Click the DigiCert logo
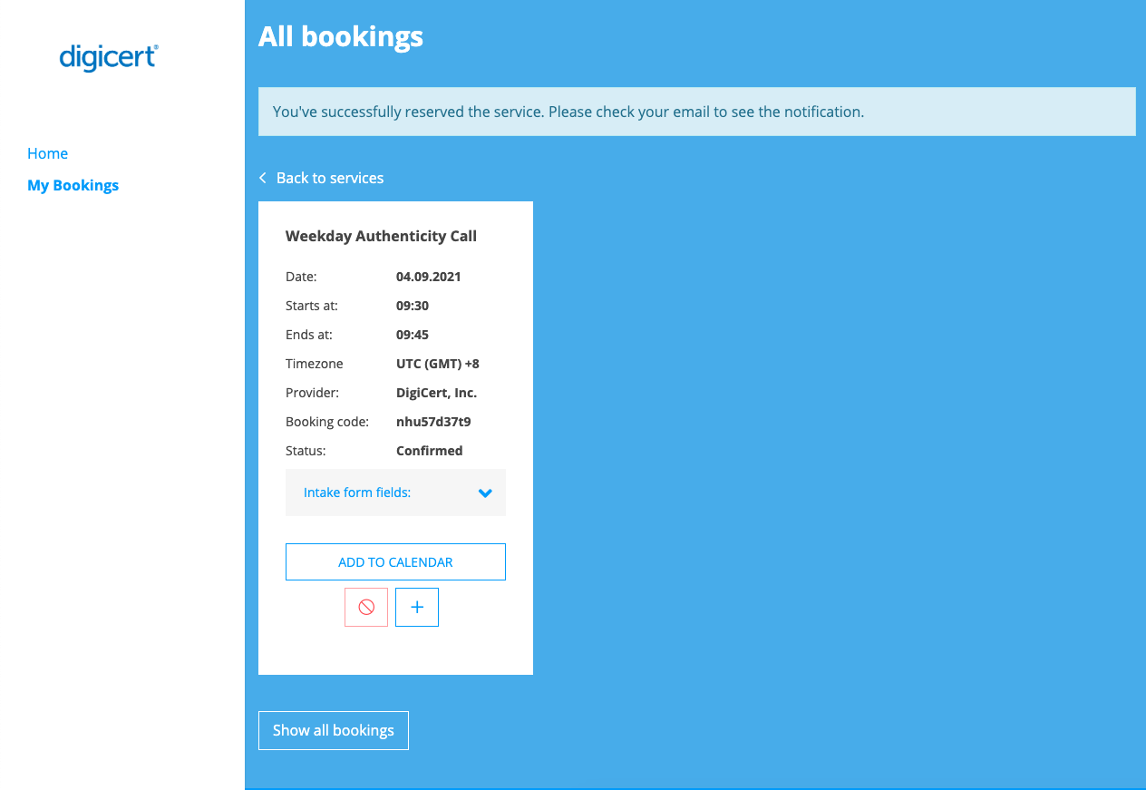 [109, 57]
